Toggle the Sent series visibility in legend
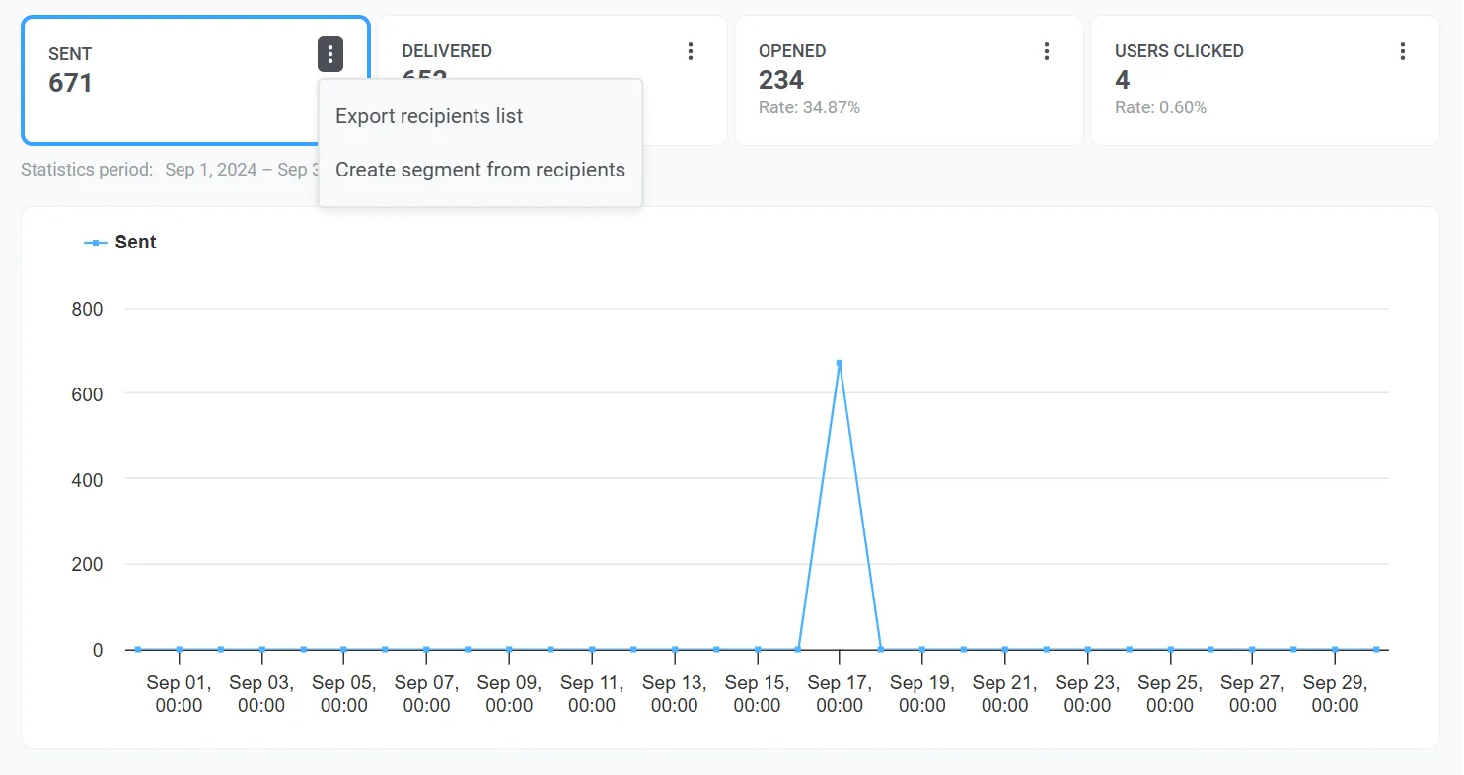Image resolution: width=1464 pixels, height=775 pixels. click(x=120, y=242)
